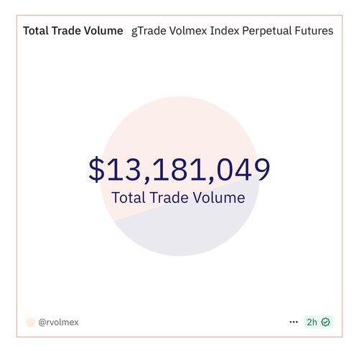Click the 2h refresh time label
359x351 pixels.
click(x=312, y=322)
